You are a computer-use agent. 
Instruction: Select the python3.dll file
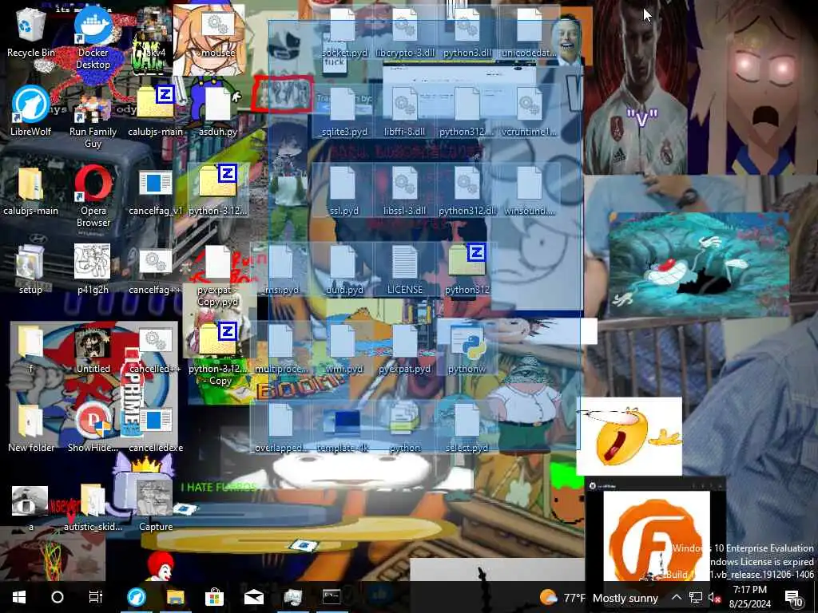click(467, 32)
